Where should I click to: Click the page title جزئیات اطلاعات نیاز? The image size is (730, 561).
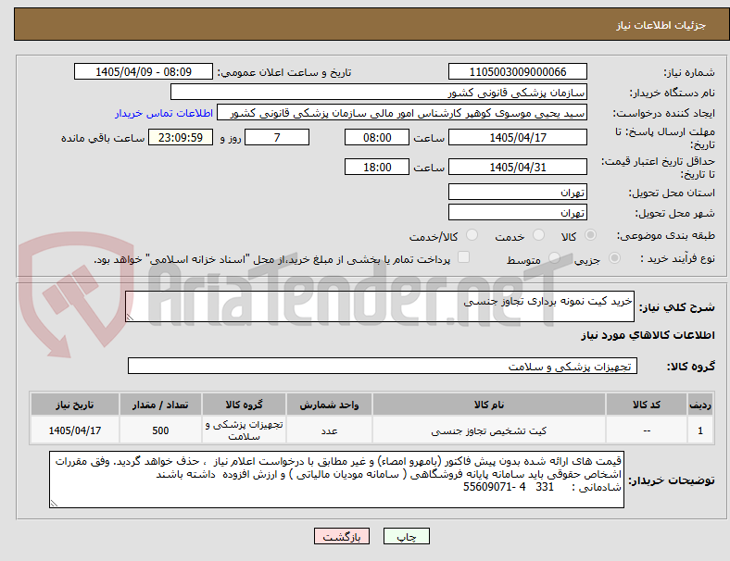point(661,25)
